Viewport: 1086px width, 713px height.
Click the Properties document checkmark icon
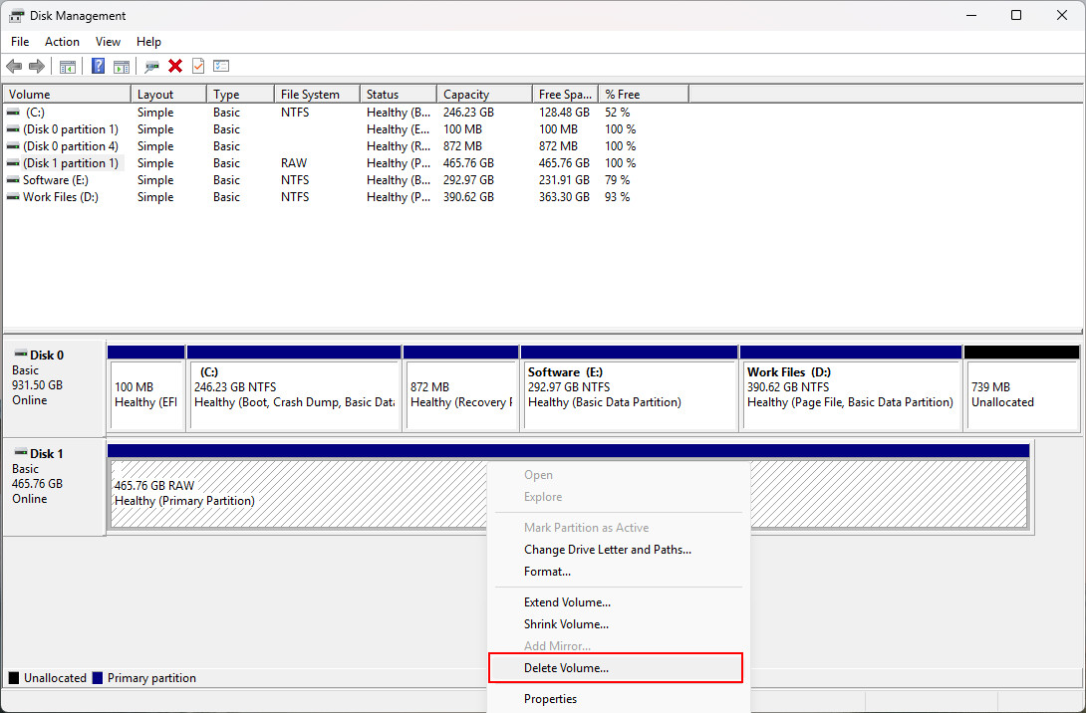tap(198, 67)
